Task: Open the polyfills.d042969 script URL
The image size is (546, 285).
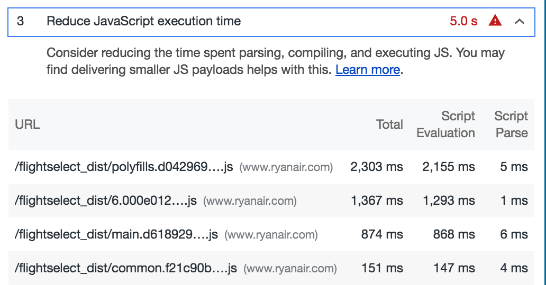Action: (x=124, y=167)
